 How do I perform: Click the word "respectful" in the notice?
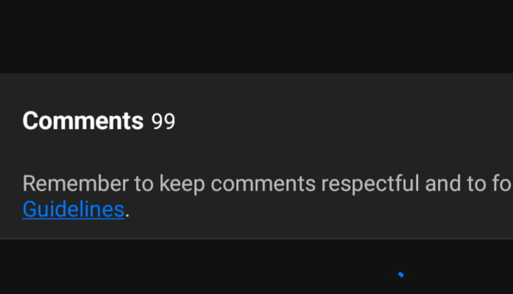[x=370, y=184]
